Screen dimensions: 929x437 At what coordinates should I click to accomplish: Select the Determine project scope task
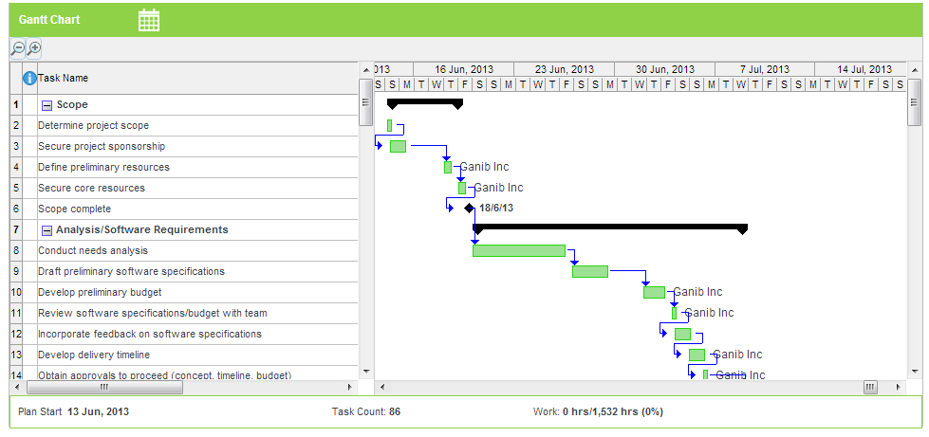(93, 125)
